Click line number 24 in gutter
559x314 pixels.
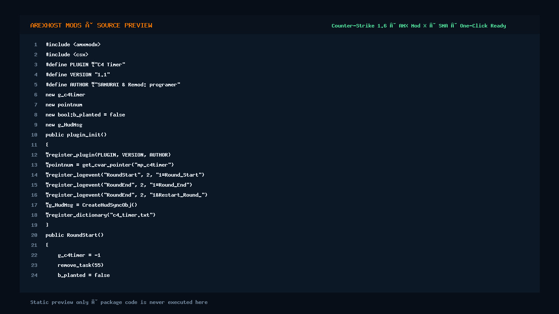tap(34, 275)
